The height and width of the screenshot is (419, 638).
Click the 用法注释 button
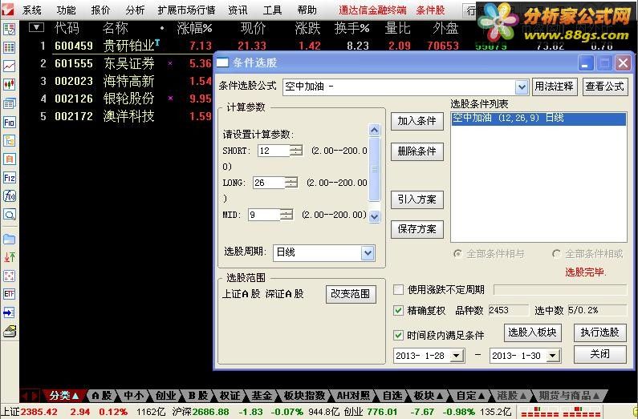pos(555,87)
